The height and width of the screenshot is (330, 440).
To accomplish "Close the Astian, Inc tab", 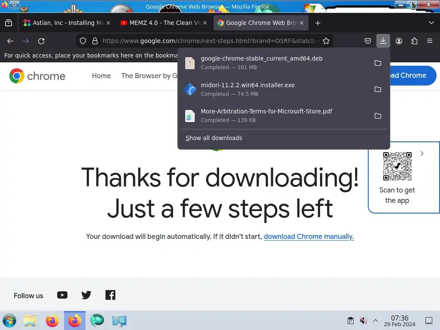I will (108, 23).
